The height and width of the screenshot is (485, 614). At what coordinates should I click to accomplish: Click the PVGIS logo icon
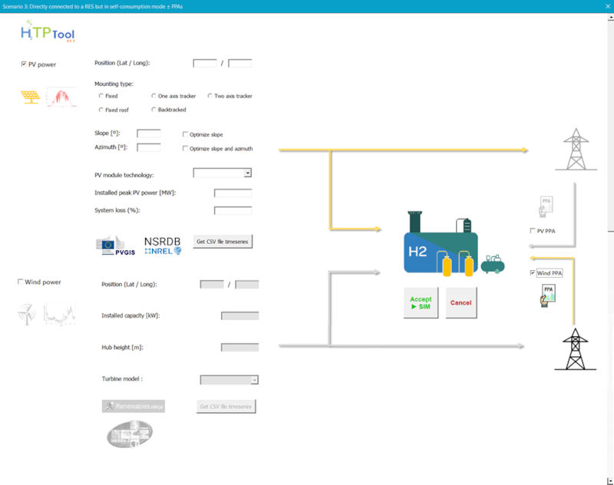(115, 245)
